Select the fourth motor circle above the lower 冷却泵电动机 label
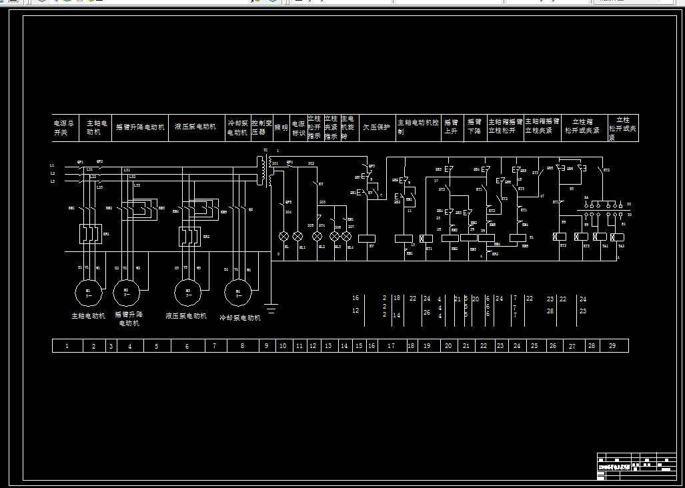Image resolution: width=685 pixels, height=488 pixels. [x=238, y=293]
